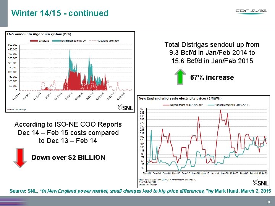
Task: Click slide number 8 in the footer
Action: click(269, 202)
